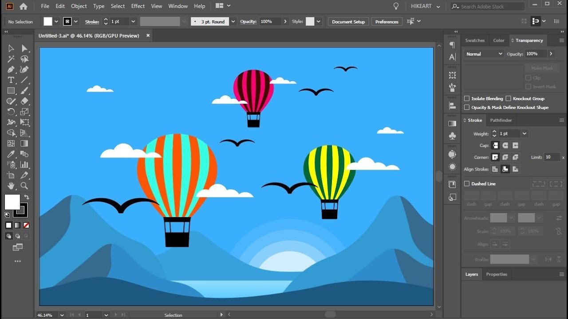This screenshot has width=568, height=319.
Task: Select the Pen tool
Action: tap(11, 69)
